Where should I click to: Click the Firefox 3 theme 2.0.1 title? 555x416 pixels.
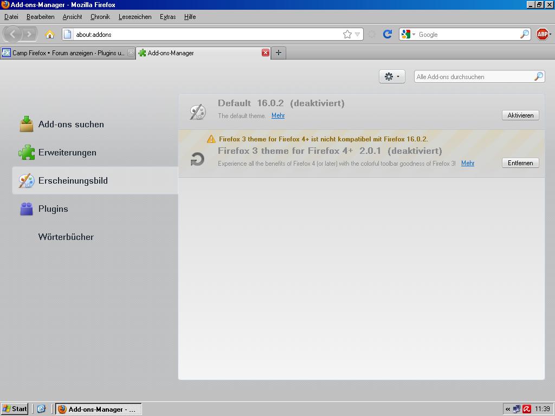point(330,151)
